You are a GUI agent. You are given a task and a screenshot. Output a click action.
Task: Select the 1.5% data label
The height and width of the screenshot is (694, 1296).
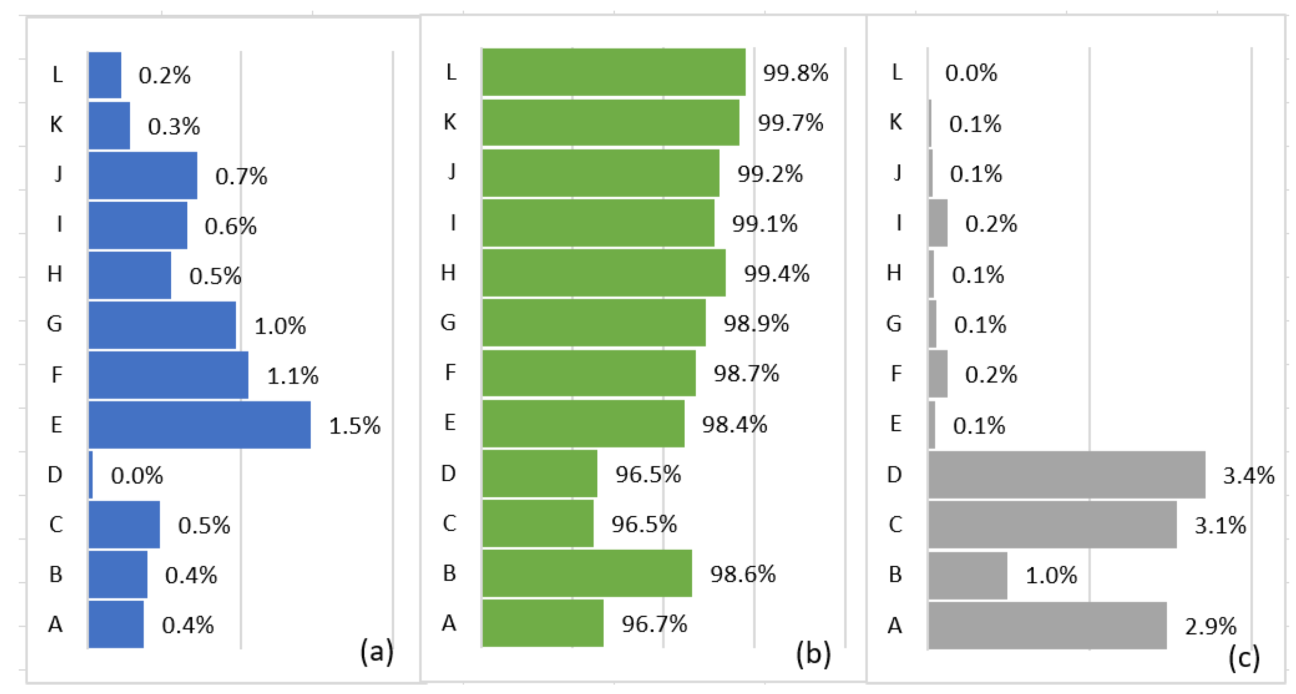pyautogui.click(x=355, y=426)
